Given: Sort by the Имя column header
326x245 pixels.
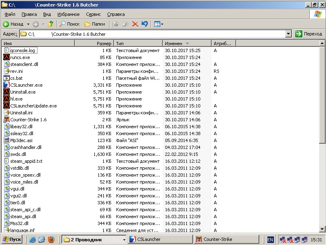Looking at the screenshot, I should click(x=38, y=44).
